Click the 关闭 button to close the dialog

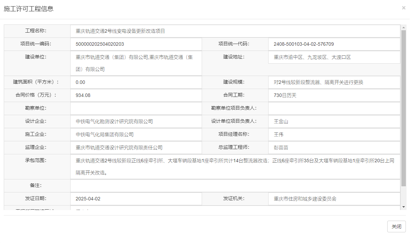coord(396,226)
